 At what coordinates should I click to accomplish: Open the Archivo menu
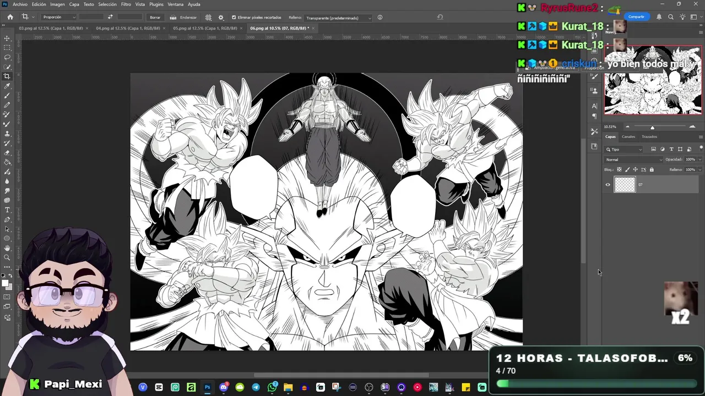pos(20,4)
